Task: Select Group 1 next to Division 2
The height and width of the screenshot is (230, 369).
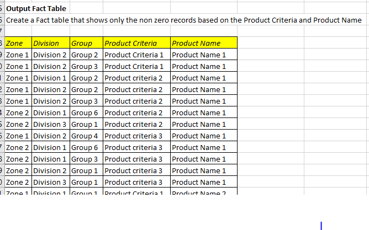Action: click(86, 170)
